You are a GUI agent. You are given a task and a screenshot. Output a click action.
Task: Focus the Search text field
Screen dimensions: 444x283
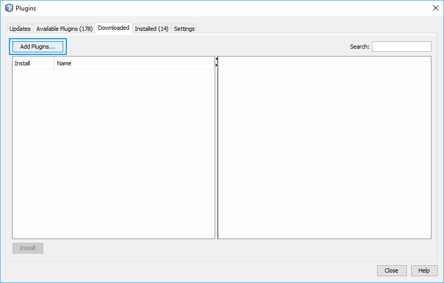click(x=401, y=47)
